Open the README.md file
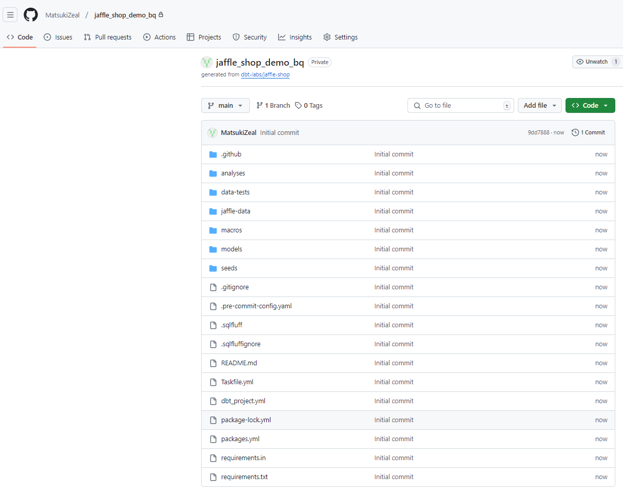Viewport: 623px width, 494px height. point(239,363)
